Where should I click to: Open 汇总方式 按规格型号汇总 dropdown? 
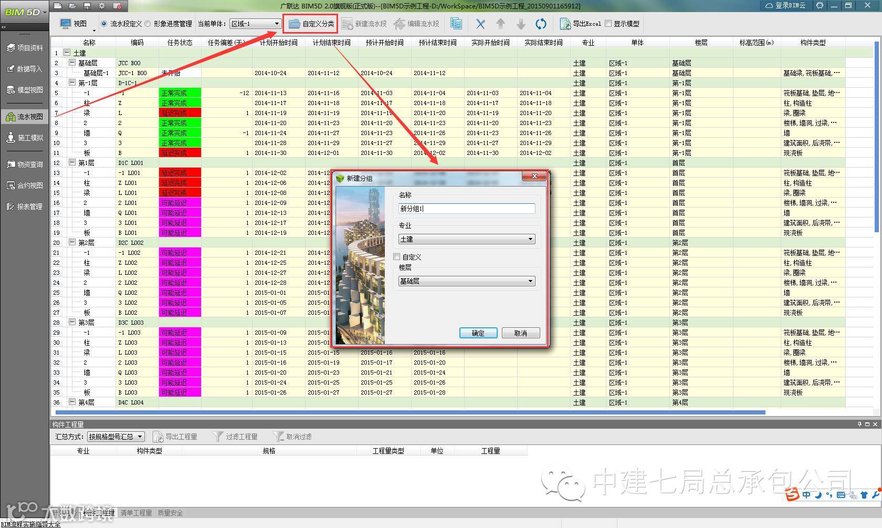116,437
